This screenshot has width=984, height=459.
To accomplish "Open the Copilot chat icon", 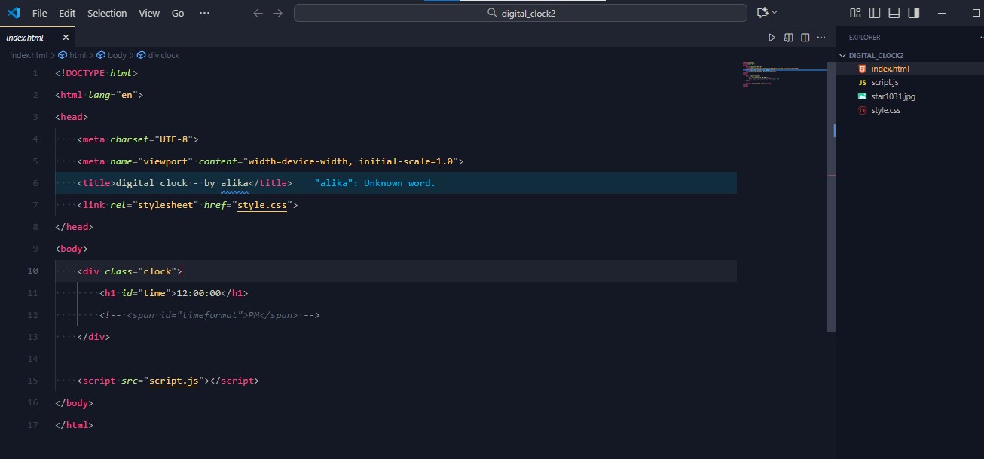I will tap(762, 13).
